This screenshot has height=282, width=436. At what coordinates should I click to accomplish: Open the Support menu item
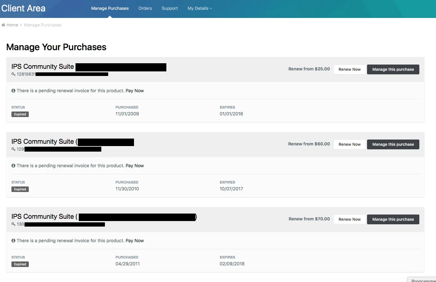[x=170, y=8]
